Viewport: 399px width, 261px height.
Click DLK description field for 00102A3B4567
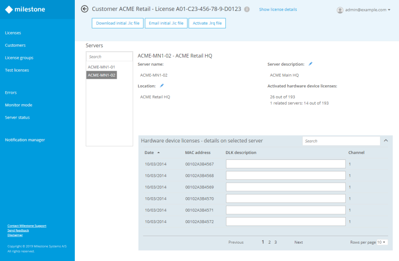pos(285,164)
